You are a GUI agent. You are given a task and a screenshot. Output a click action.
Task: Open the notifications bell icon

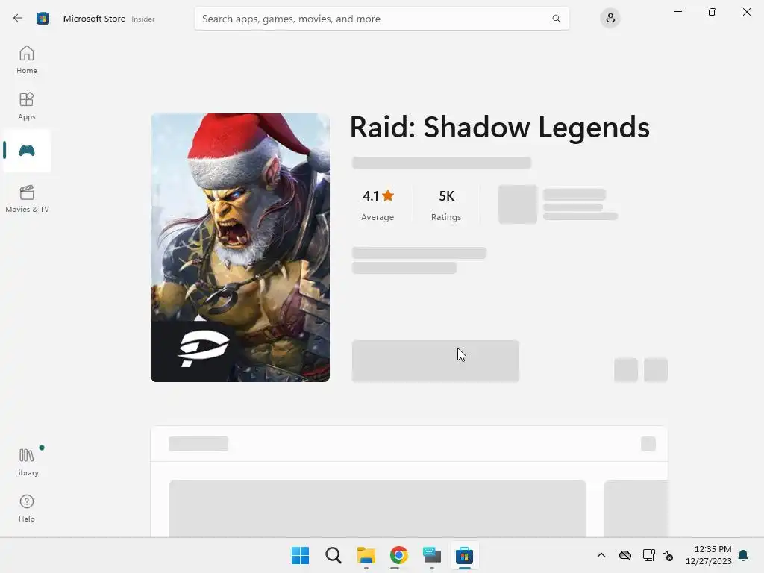point(743,555)
